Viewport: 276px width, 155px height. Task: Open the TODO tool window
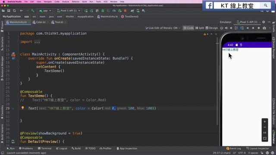[90, 149]
